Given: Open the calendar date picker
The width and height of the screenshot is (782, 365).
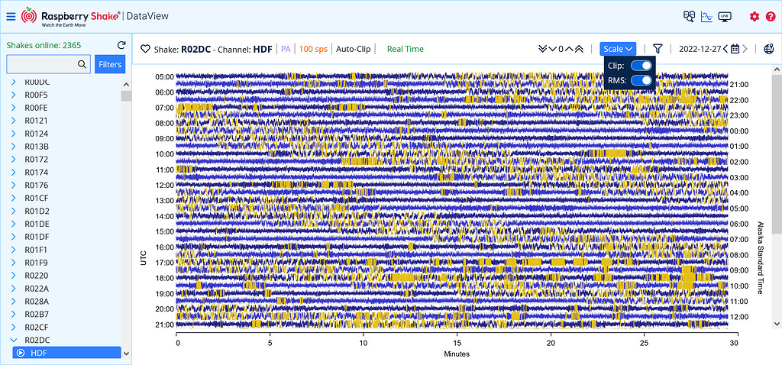Looking at the screenshot, I should tap(735, 49).
